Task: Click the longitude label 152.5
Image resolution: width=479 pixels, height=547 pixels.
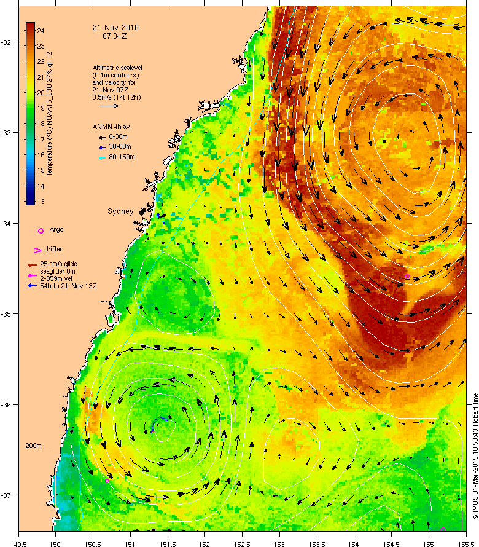Action: [x=242, y=544]
